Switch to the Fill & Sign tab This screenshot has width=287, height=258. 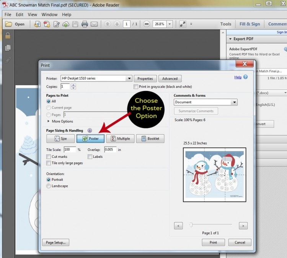[x=249, y=24]
